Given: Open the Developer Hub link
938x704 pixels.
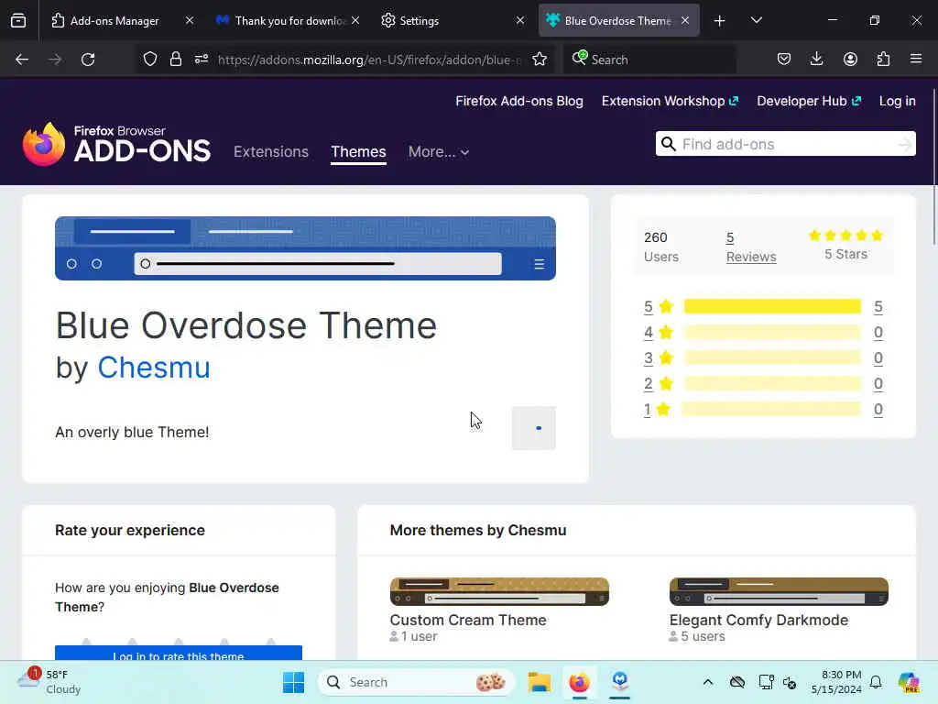Looking at the screenshot, I should pos(809,101).
